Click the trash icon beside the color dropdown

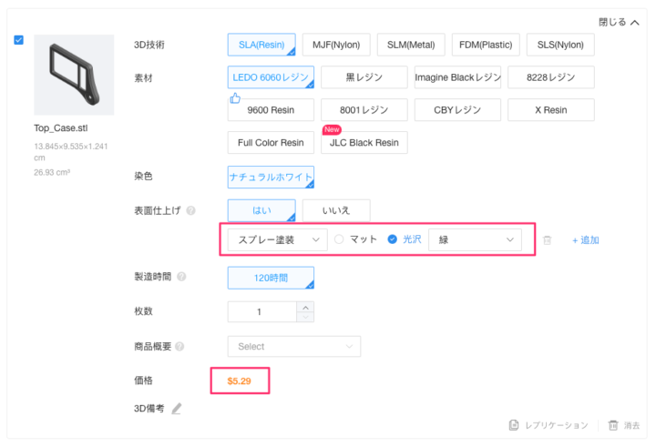[547, 240]
